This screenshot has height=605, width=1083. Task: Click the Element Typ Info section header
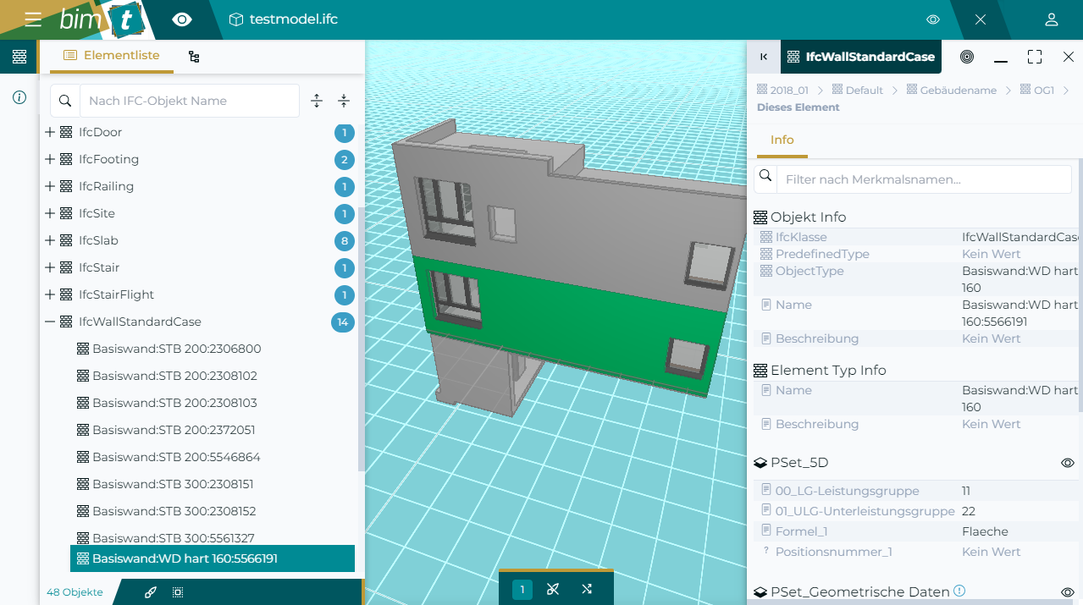tap(820, 370)
